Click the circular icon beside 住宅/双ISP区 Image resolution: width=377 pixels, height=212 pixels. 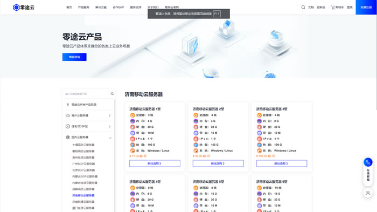68,126
